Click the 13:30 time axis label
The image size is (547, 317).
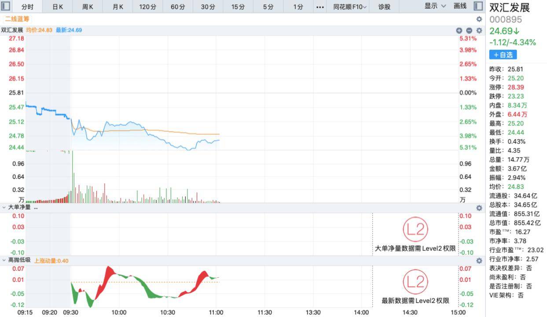tap(313, 312)
